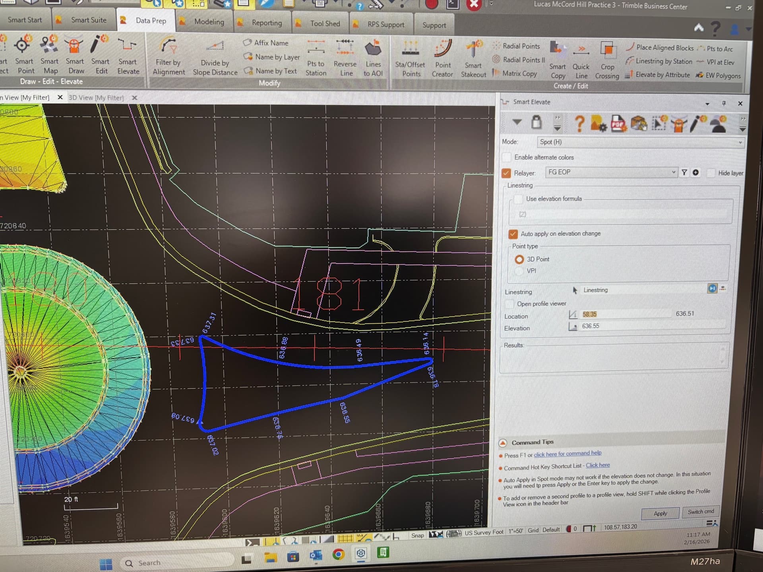Switch to 3D View [My Filter] tab
Viewport: 763px width, 572px height.
point(96,98)
